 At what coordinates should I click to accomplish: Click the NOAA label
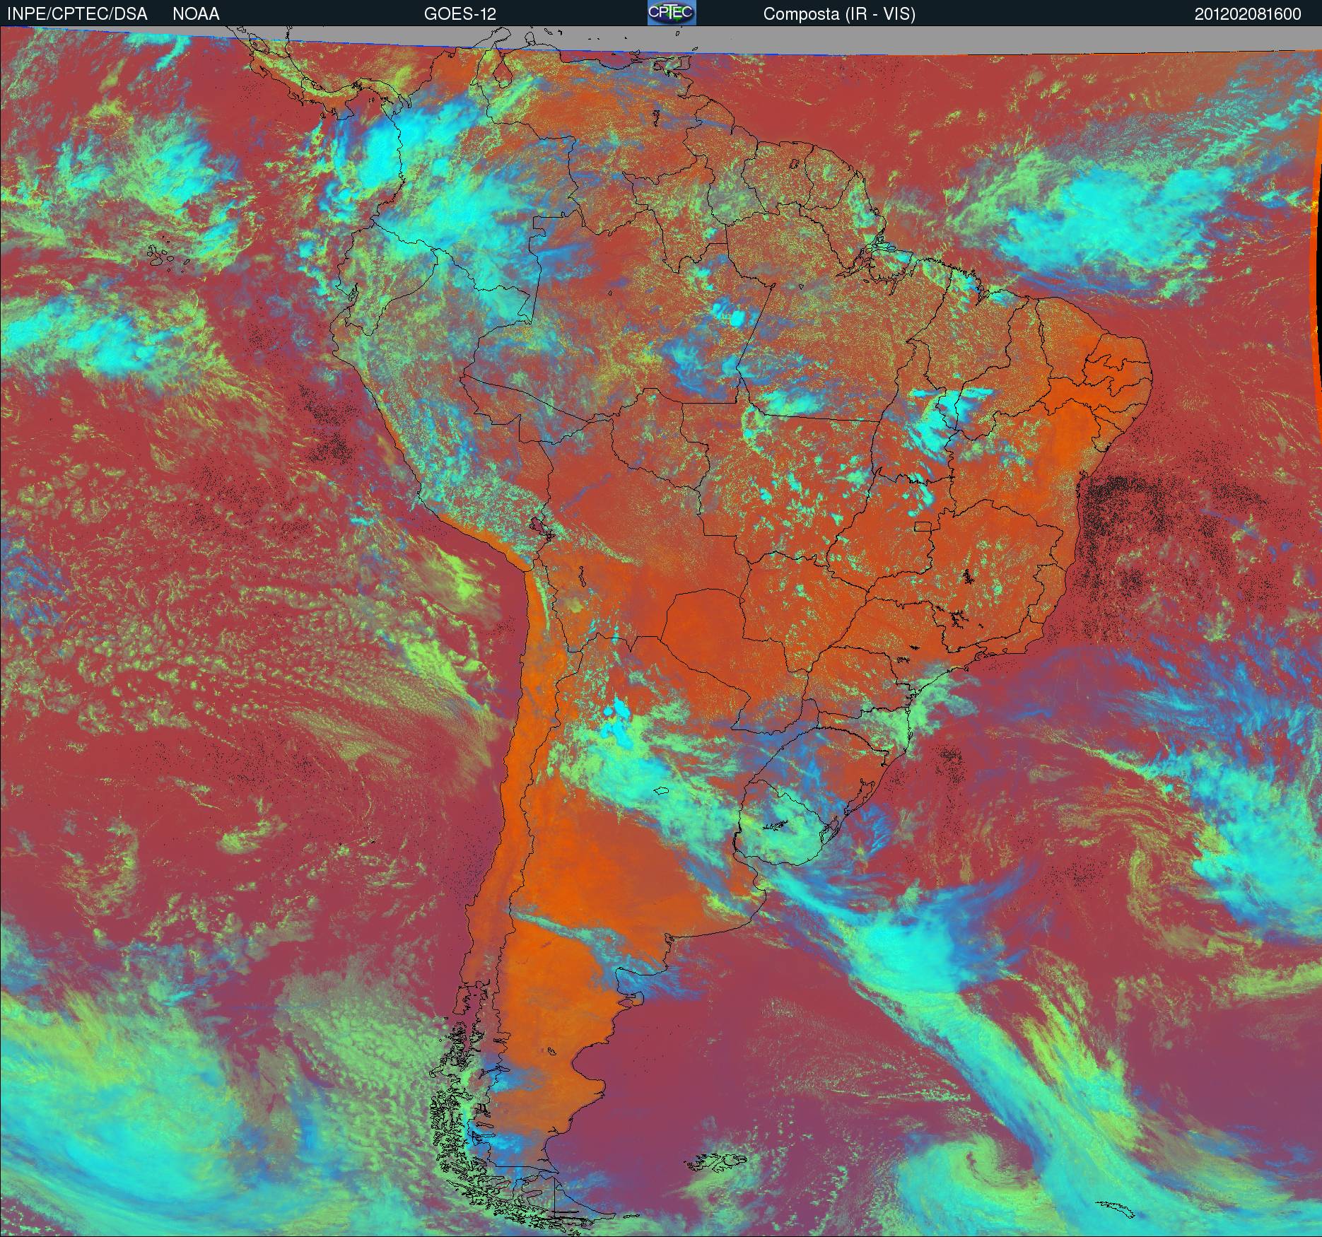point(196,14)
